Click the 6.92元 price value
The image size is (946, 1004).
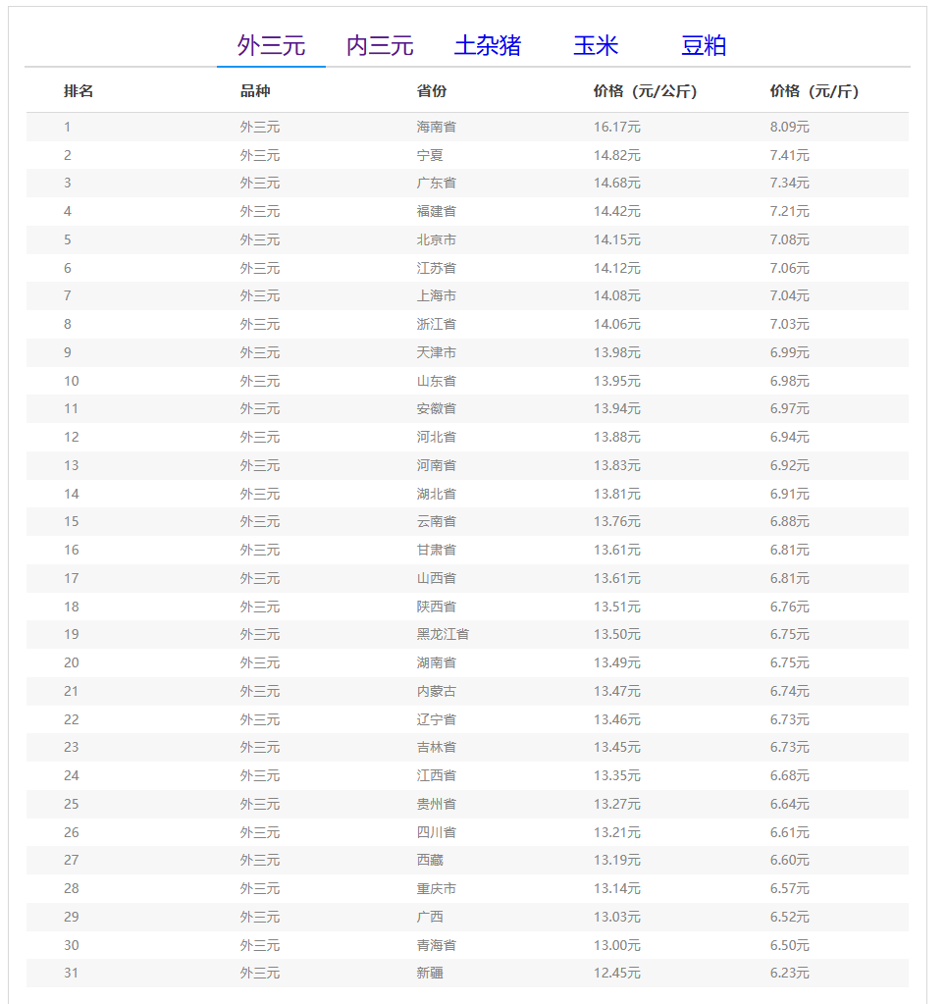pyautogui.click(x=790, y=465)
